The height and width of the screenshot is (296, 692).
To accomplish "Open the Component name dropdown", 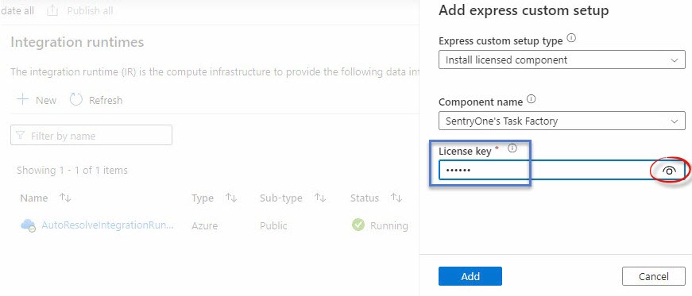I will point(562,121).
